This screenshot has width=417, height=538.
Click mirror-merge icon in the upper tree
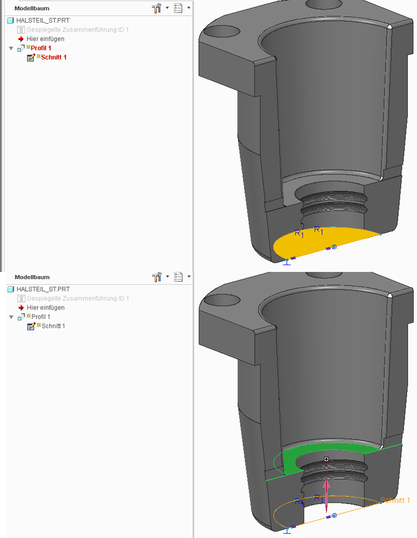coord(21,29)
